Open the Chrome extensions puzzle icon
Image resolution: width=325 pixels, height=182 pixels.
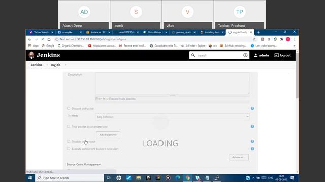point(281,39)
